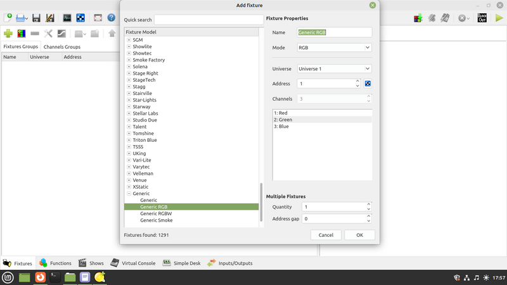This screenshot has height=285, width=507.
Task: Expand the XStatic tree node
Action: [129, 187]
